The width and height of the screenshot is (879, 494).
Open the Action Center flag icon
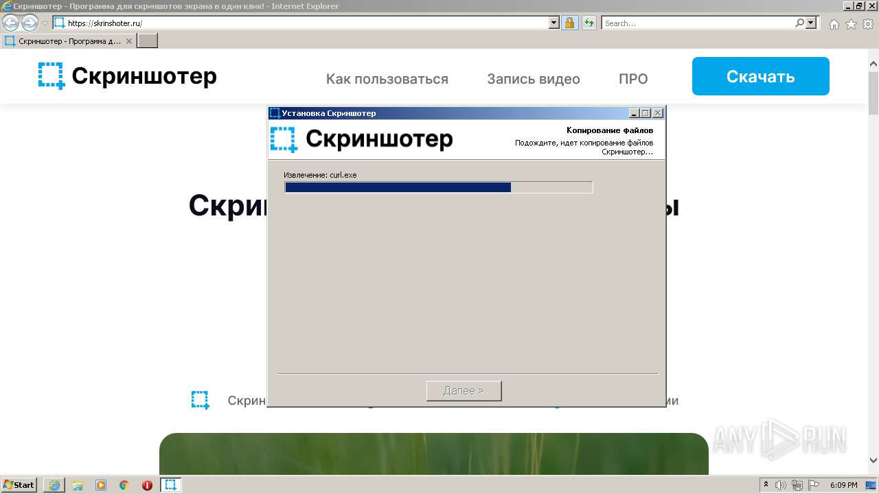click(x=814, y=485)
